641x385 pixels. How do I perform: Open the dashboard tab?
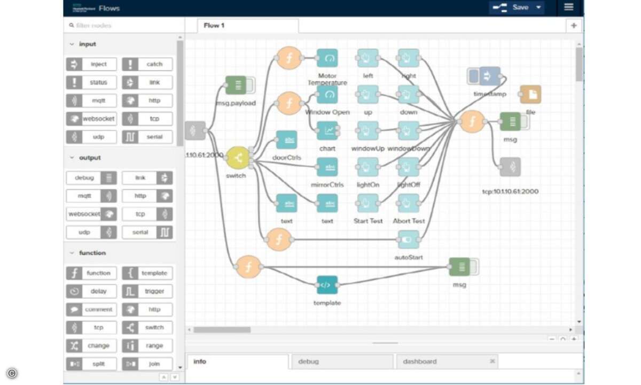pyautogui.click(x=420, y=361)
